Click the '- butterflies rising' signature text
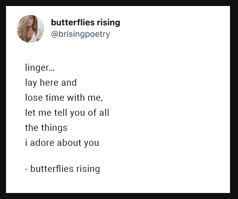The width and height of the screenshot is (238, 199). coord(63,169)
